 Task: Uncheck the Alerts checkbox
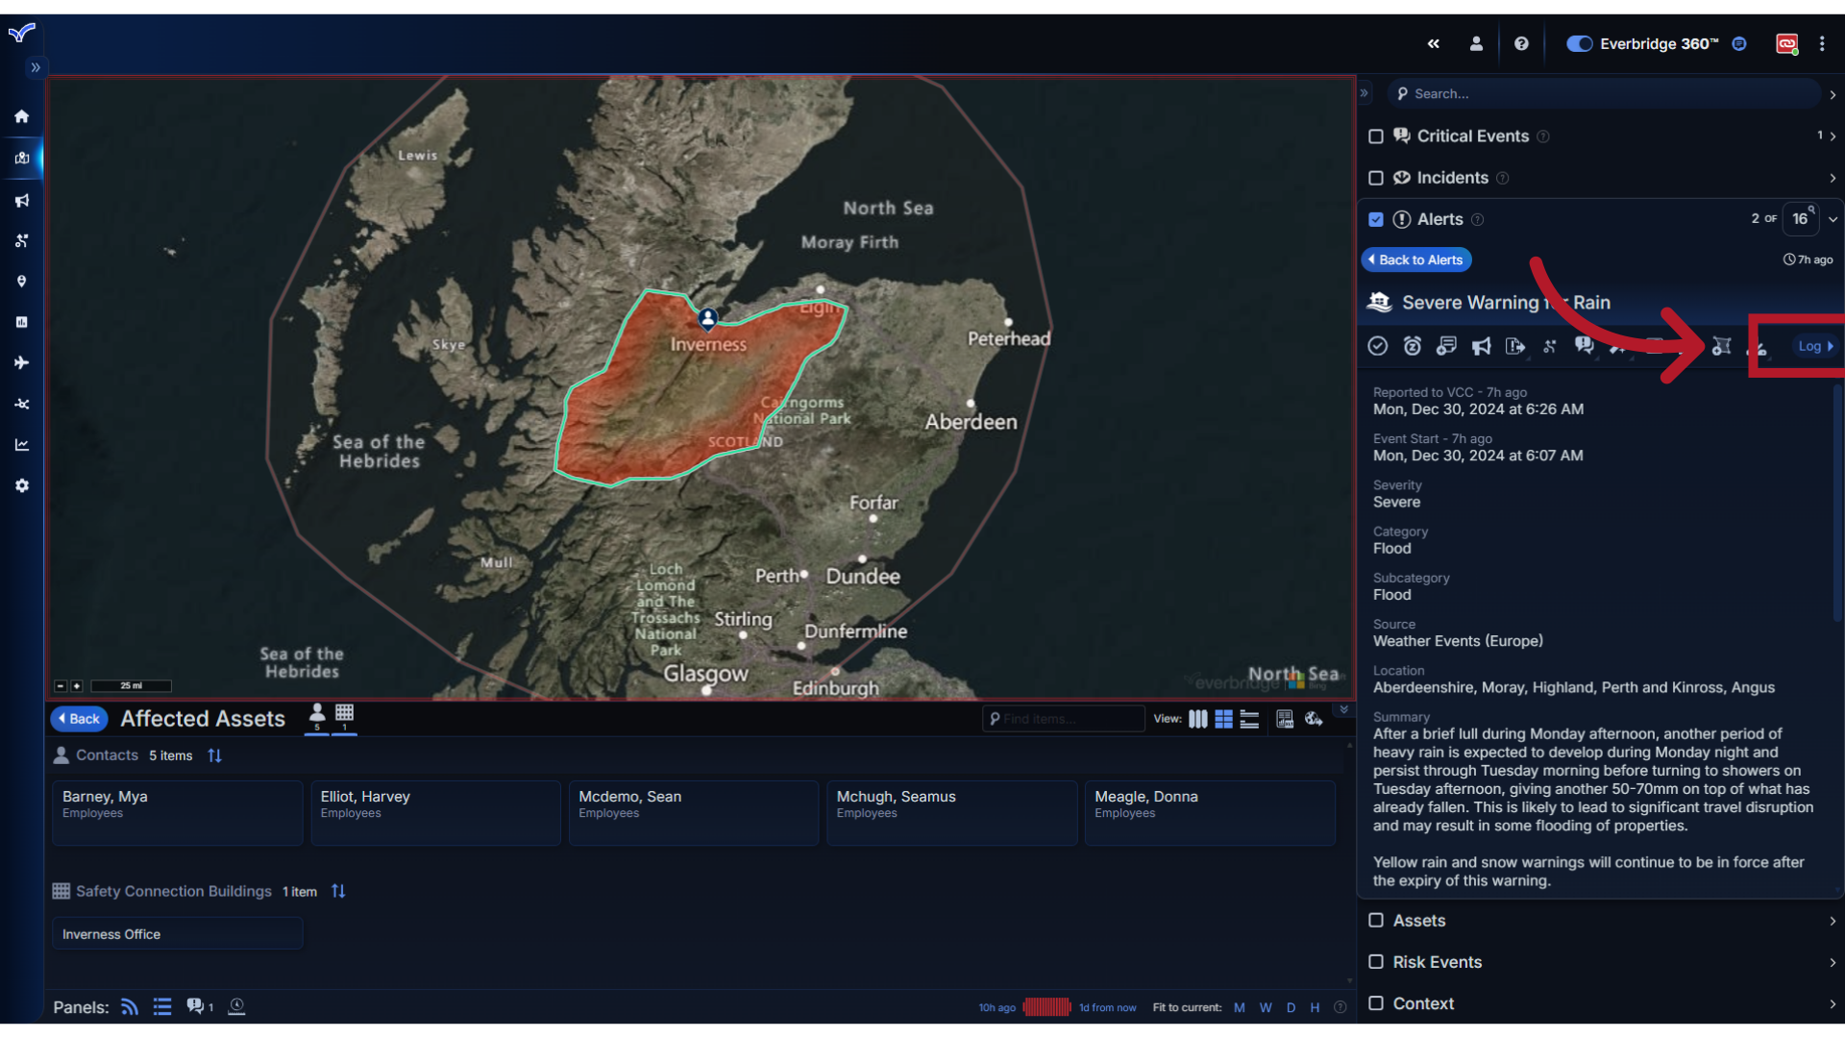coord(1376,219)
